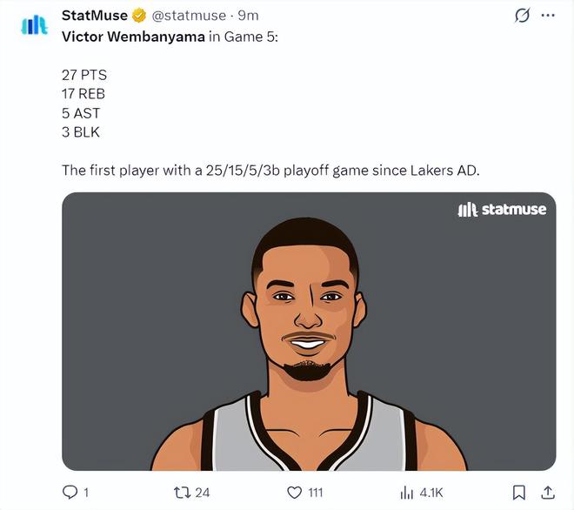Click the reply speech bubble icon

coord(70,492)
